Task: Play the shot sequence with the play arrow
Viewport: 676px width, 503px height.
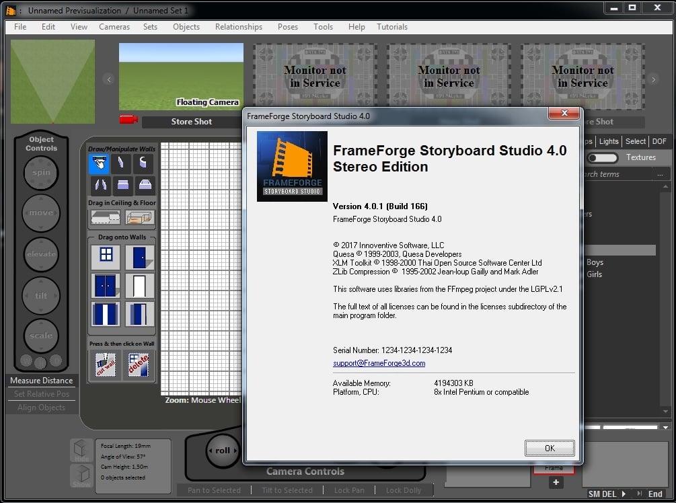Action: tap(624, 494)
